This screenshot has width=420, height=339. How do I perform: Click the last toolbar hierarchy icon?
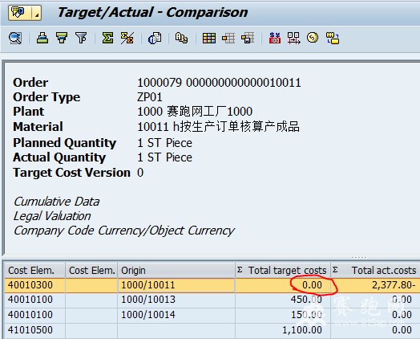333,38
